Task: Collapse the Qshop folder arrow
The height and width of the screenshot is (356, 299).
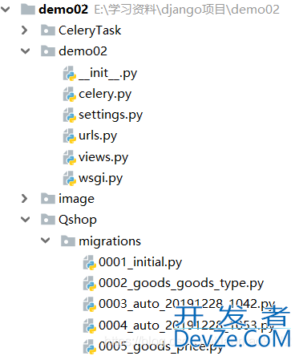Action: pyautogui.click(x=26, y=220)
